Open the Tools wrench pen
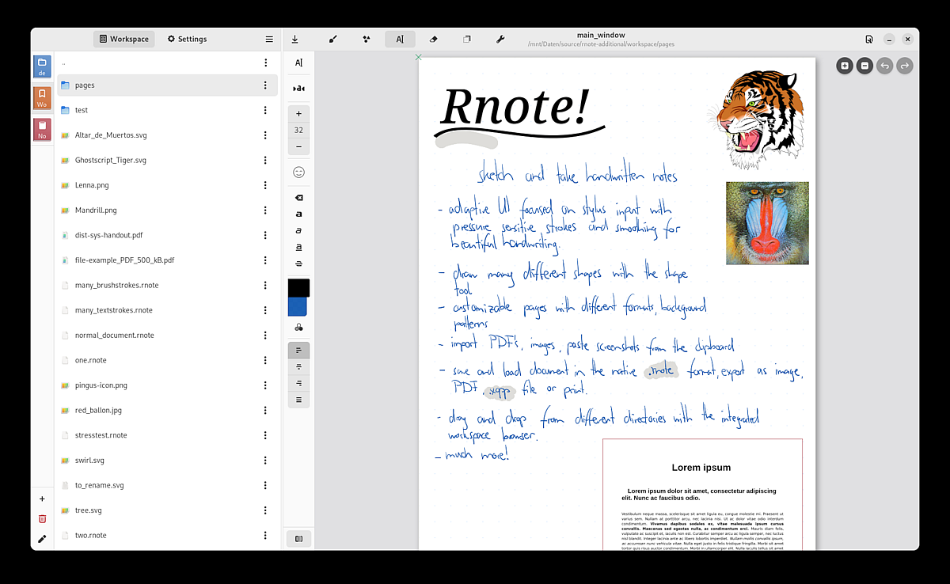The image size is (950, 584). [x=500, y=39]
